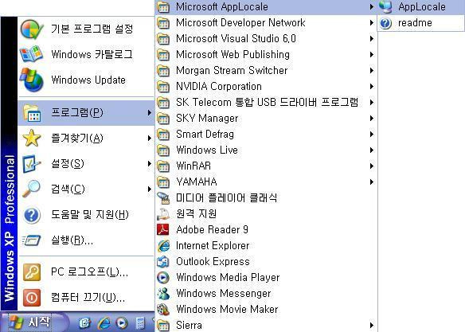Click the Windows Movie Maker text label

[x=227, y=310]
